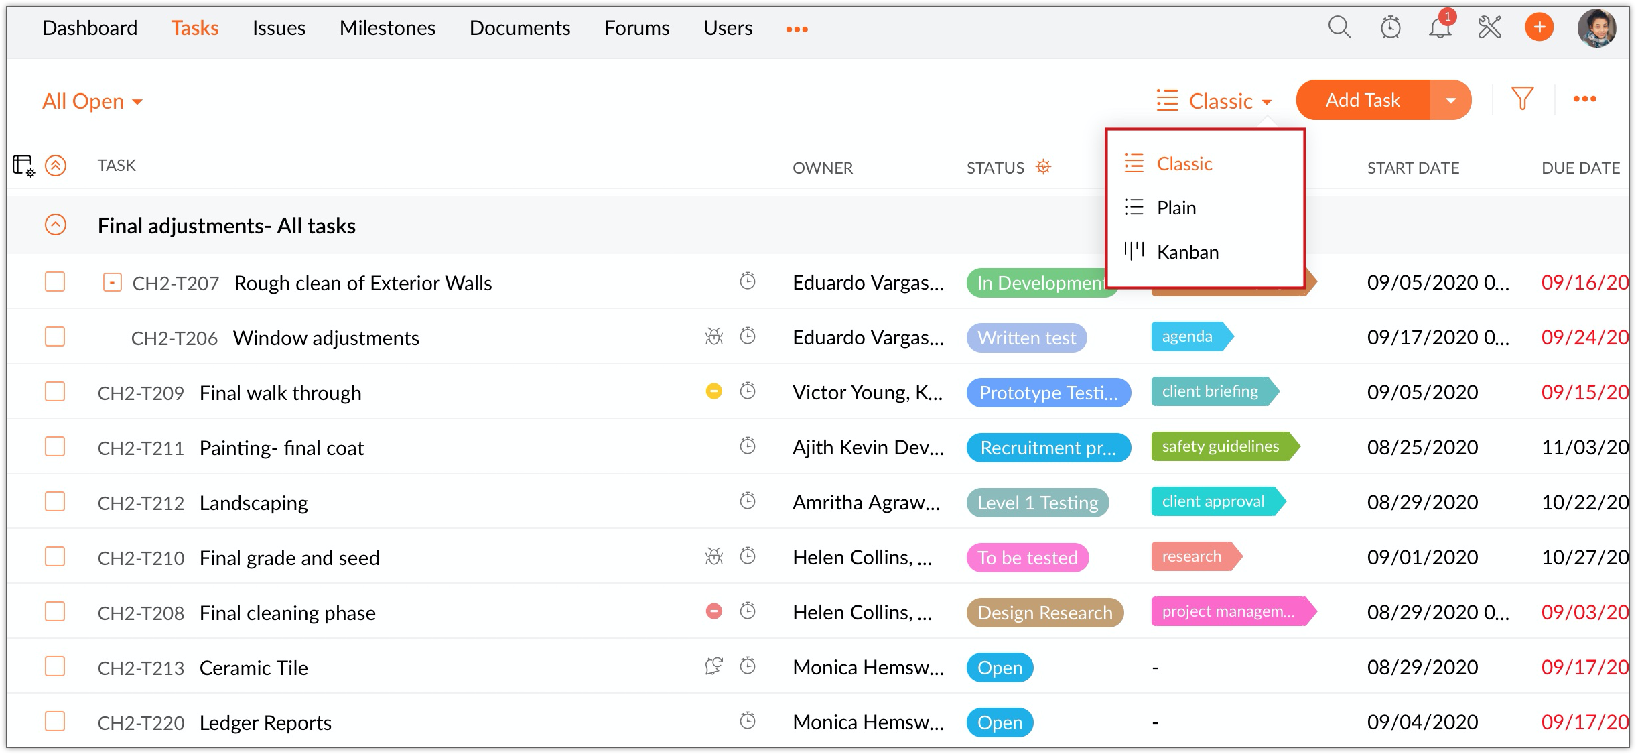Open the setup tools wrench icon
Screen dimensions: 1636x754
coord(1489,27)
